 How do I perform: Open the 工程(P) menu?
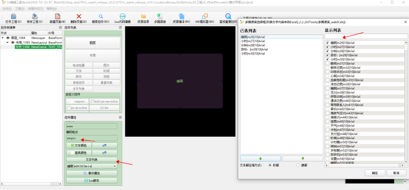tap(19, 9)
